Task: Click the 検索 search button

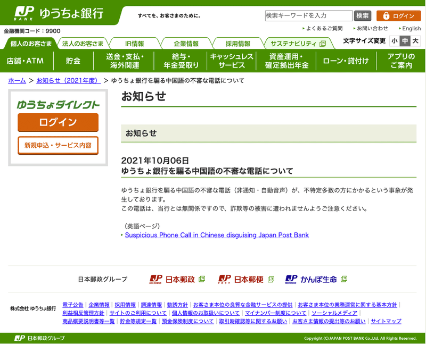Action: point(363,16)
